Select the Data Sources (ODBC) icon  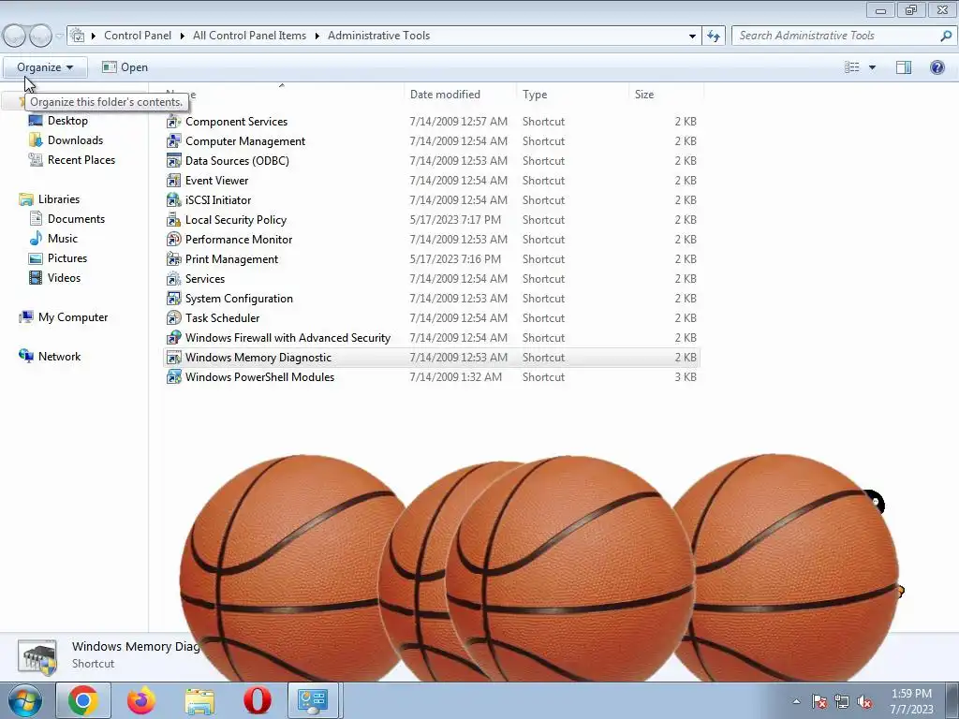click(x=173, y=161)
